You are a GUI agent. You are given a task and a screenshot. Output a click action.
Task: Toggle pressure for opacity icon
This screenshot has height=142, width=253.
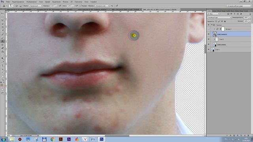pyautogui.click(x=60, y=6)
